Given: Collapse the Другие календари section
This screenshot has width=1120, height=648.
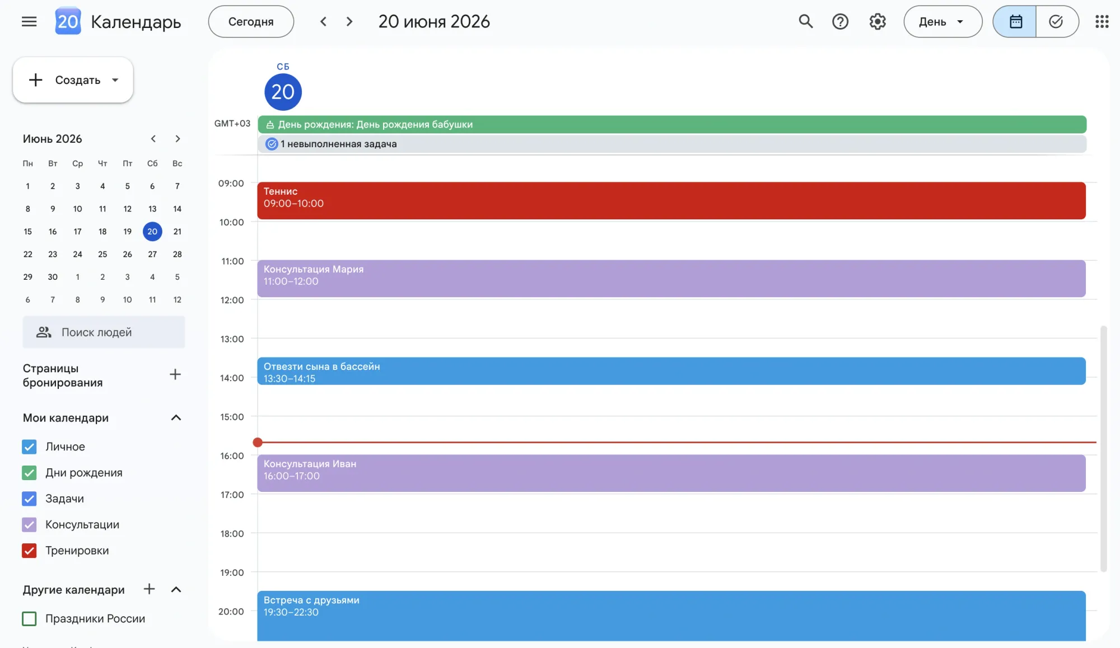Looking at the screenshot, I should click(x=176, y=589).
